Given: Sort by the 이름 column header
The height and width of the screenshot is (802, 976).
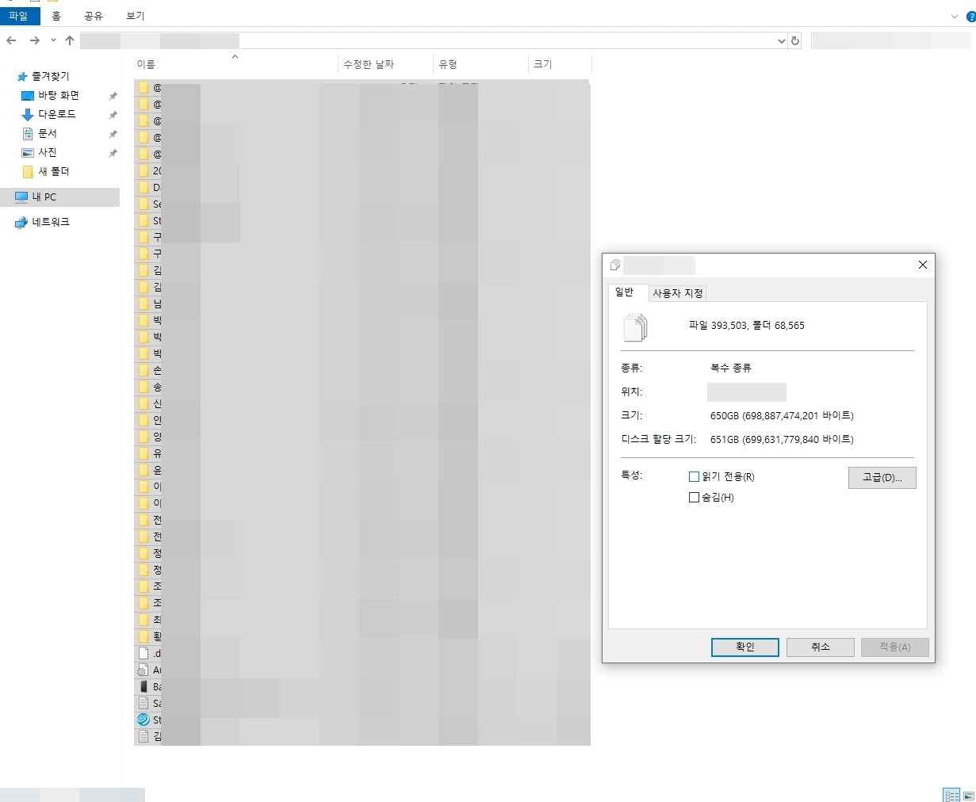Looking at the screenshot, I should coord(235,64).
